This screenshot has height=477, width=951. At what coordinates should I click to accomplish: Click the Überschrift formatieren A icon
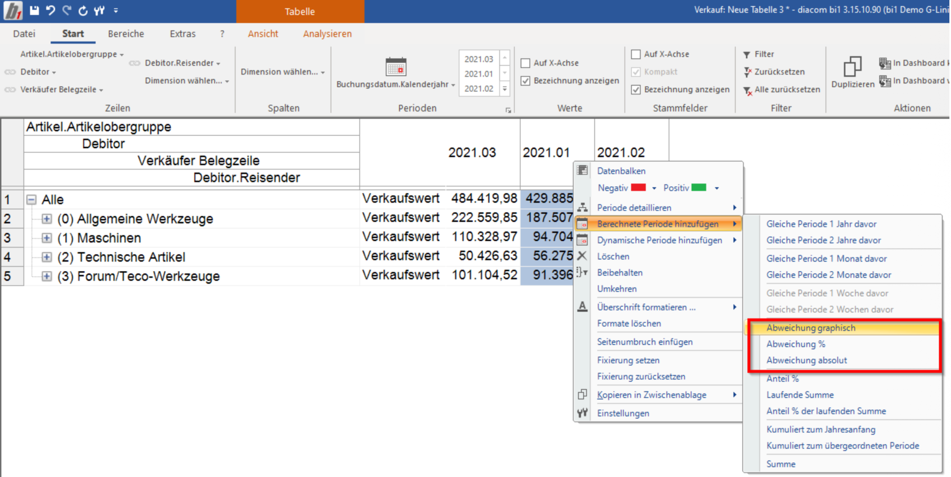click(x=582, y=307)
